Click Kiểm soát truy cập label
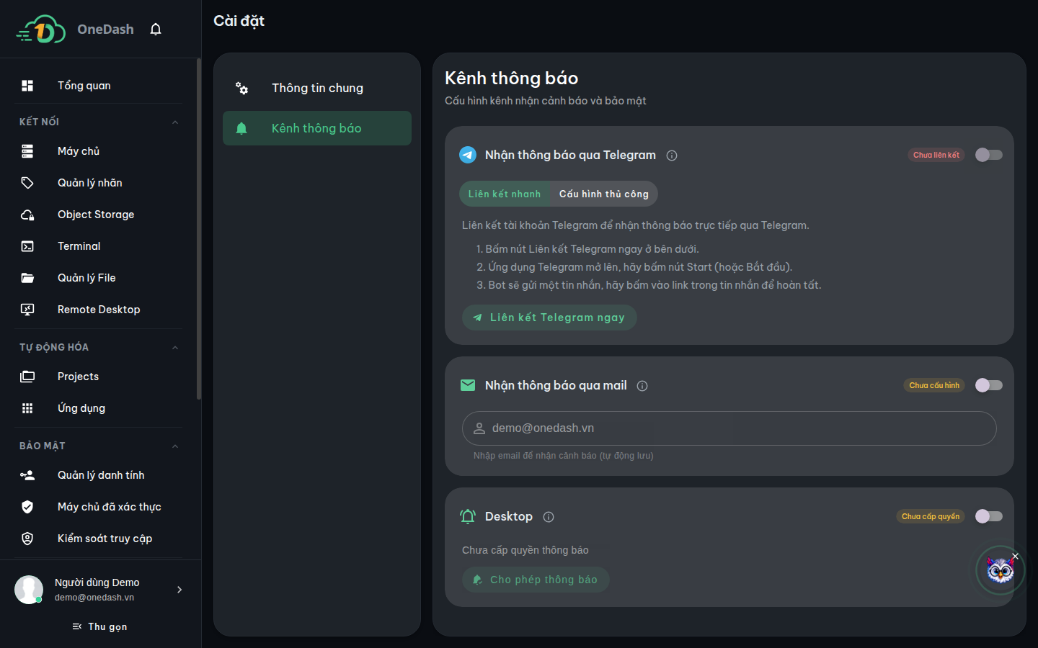The height and width of the screenshot is (648, 1038). 105,539
